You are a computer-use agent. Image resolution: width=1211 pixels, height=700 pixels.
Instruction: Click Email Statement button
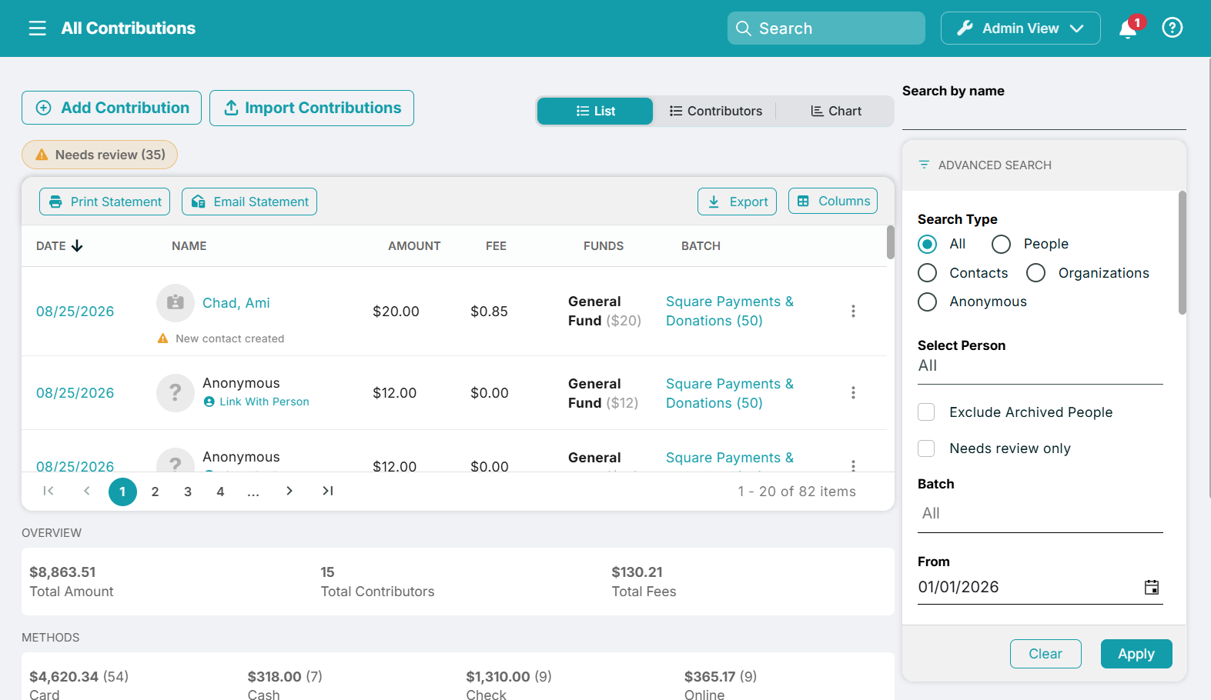point(249,202)
